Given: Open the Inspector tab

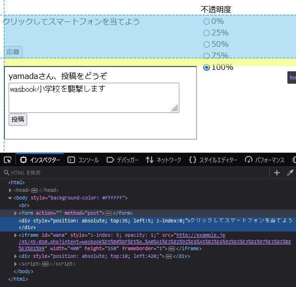Looking at the screenshot, I should click(x=40, y=160).
